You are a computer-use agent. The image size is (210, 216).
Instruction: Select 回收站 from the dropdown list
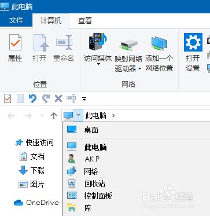pyautogui.click(x=136, y=184)
